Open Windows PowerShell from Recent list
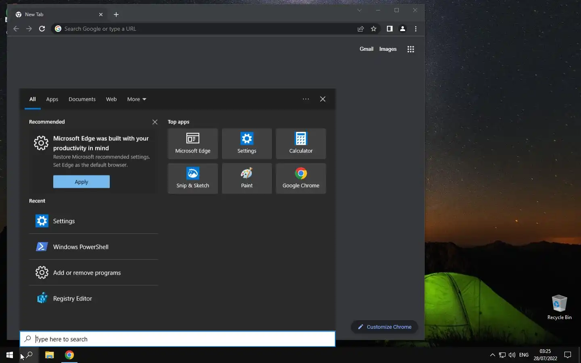 pos(94,247)
